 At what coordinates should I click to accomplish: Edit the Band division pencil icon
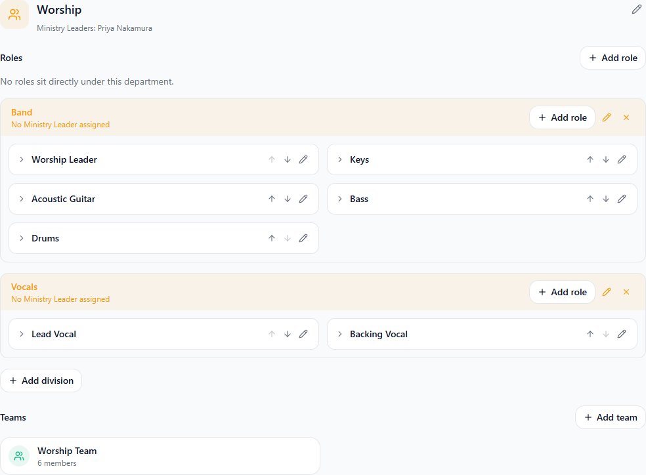coord(607,117)
